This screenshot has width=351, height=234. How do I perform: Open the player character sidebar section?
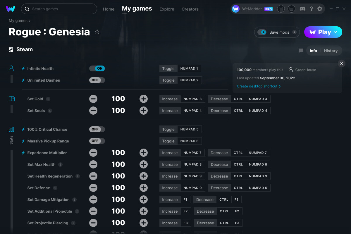coord(11,68)
